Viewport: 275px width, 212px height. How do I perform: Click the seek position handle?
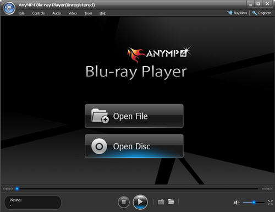17,189
